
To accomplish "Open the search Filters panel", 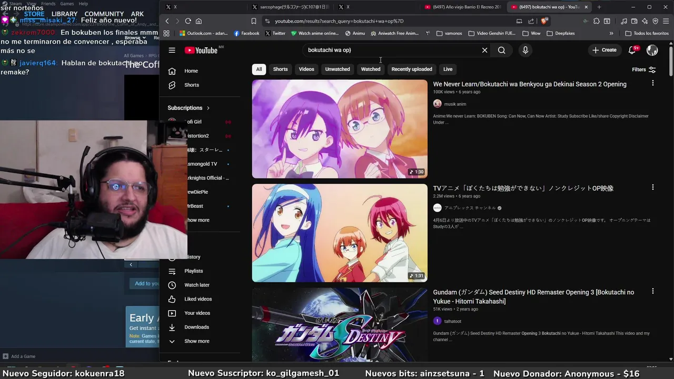I will point(643,69).
